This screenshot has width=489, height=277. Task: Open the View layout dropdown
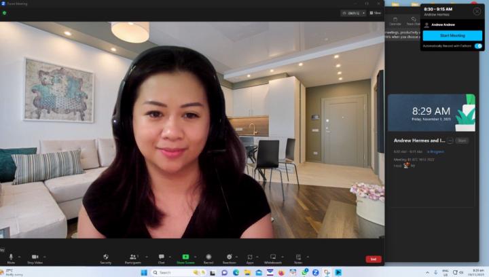(x=375, y=13)
